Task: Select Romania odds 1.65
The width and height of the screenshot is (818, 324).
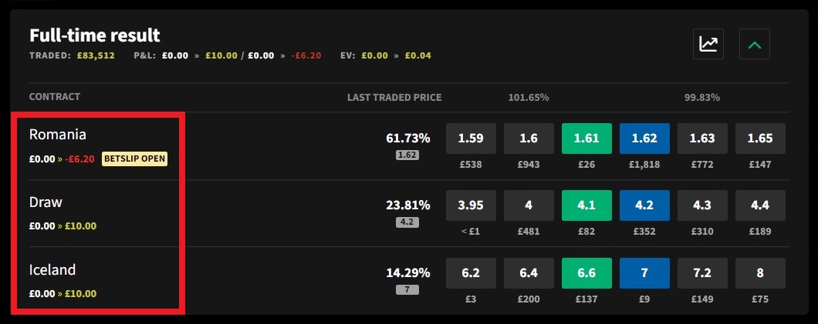Action: [760, 139]
